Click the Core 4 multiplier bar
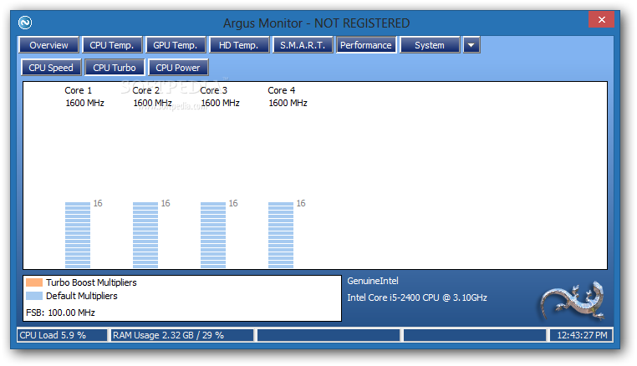637x366 pixels. click(x=281, y=235)
